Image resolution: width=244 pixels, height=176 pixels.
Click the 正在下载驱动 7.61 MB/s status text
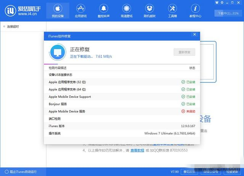point(91,57)
